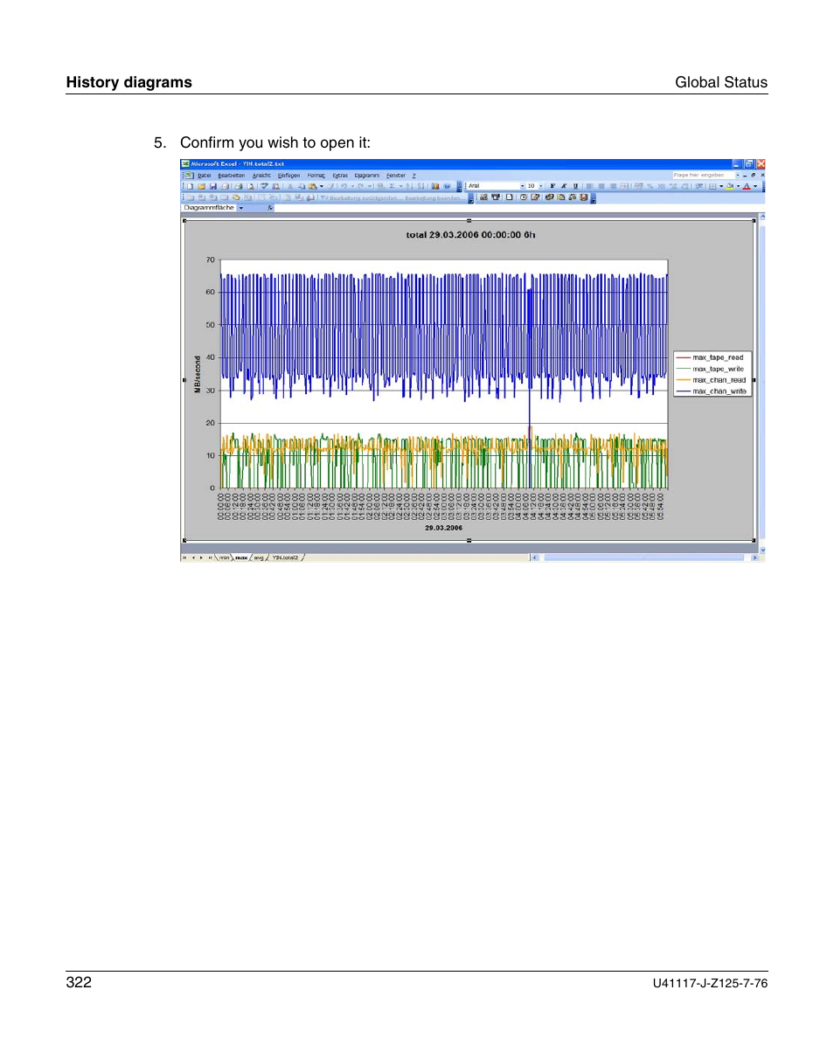
Task: Click the horizontal scrollbar right arrow
Action: pos(754,557)
